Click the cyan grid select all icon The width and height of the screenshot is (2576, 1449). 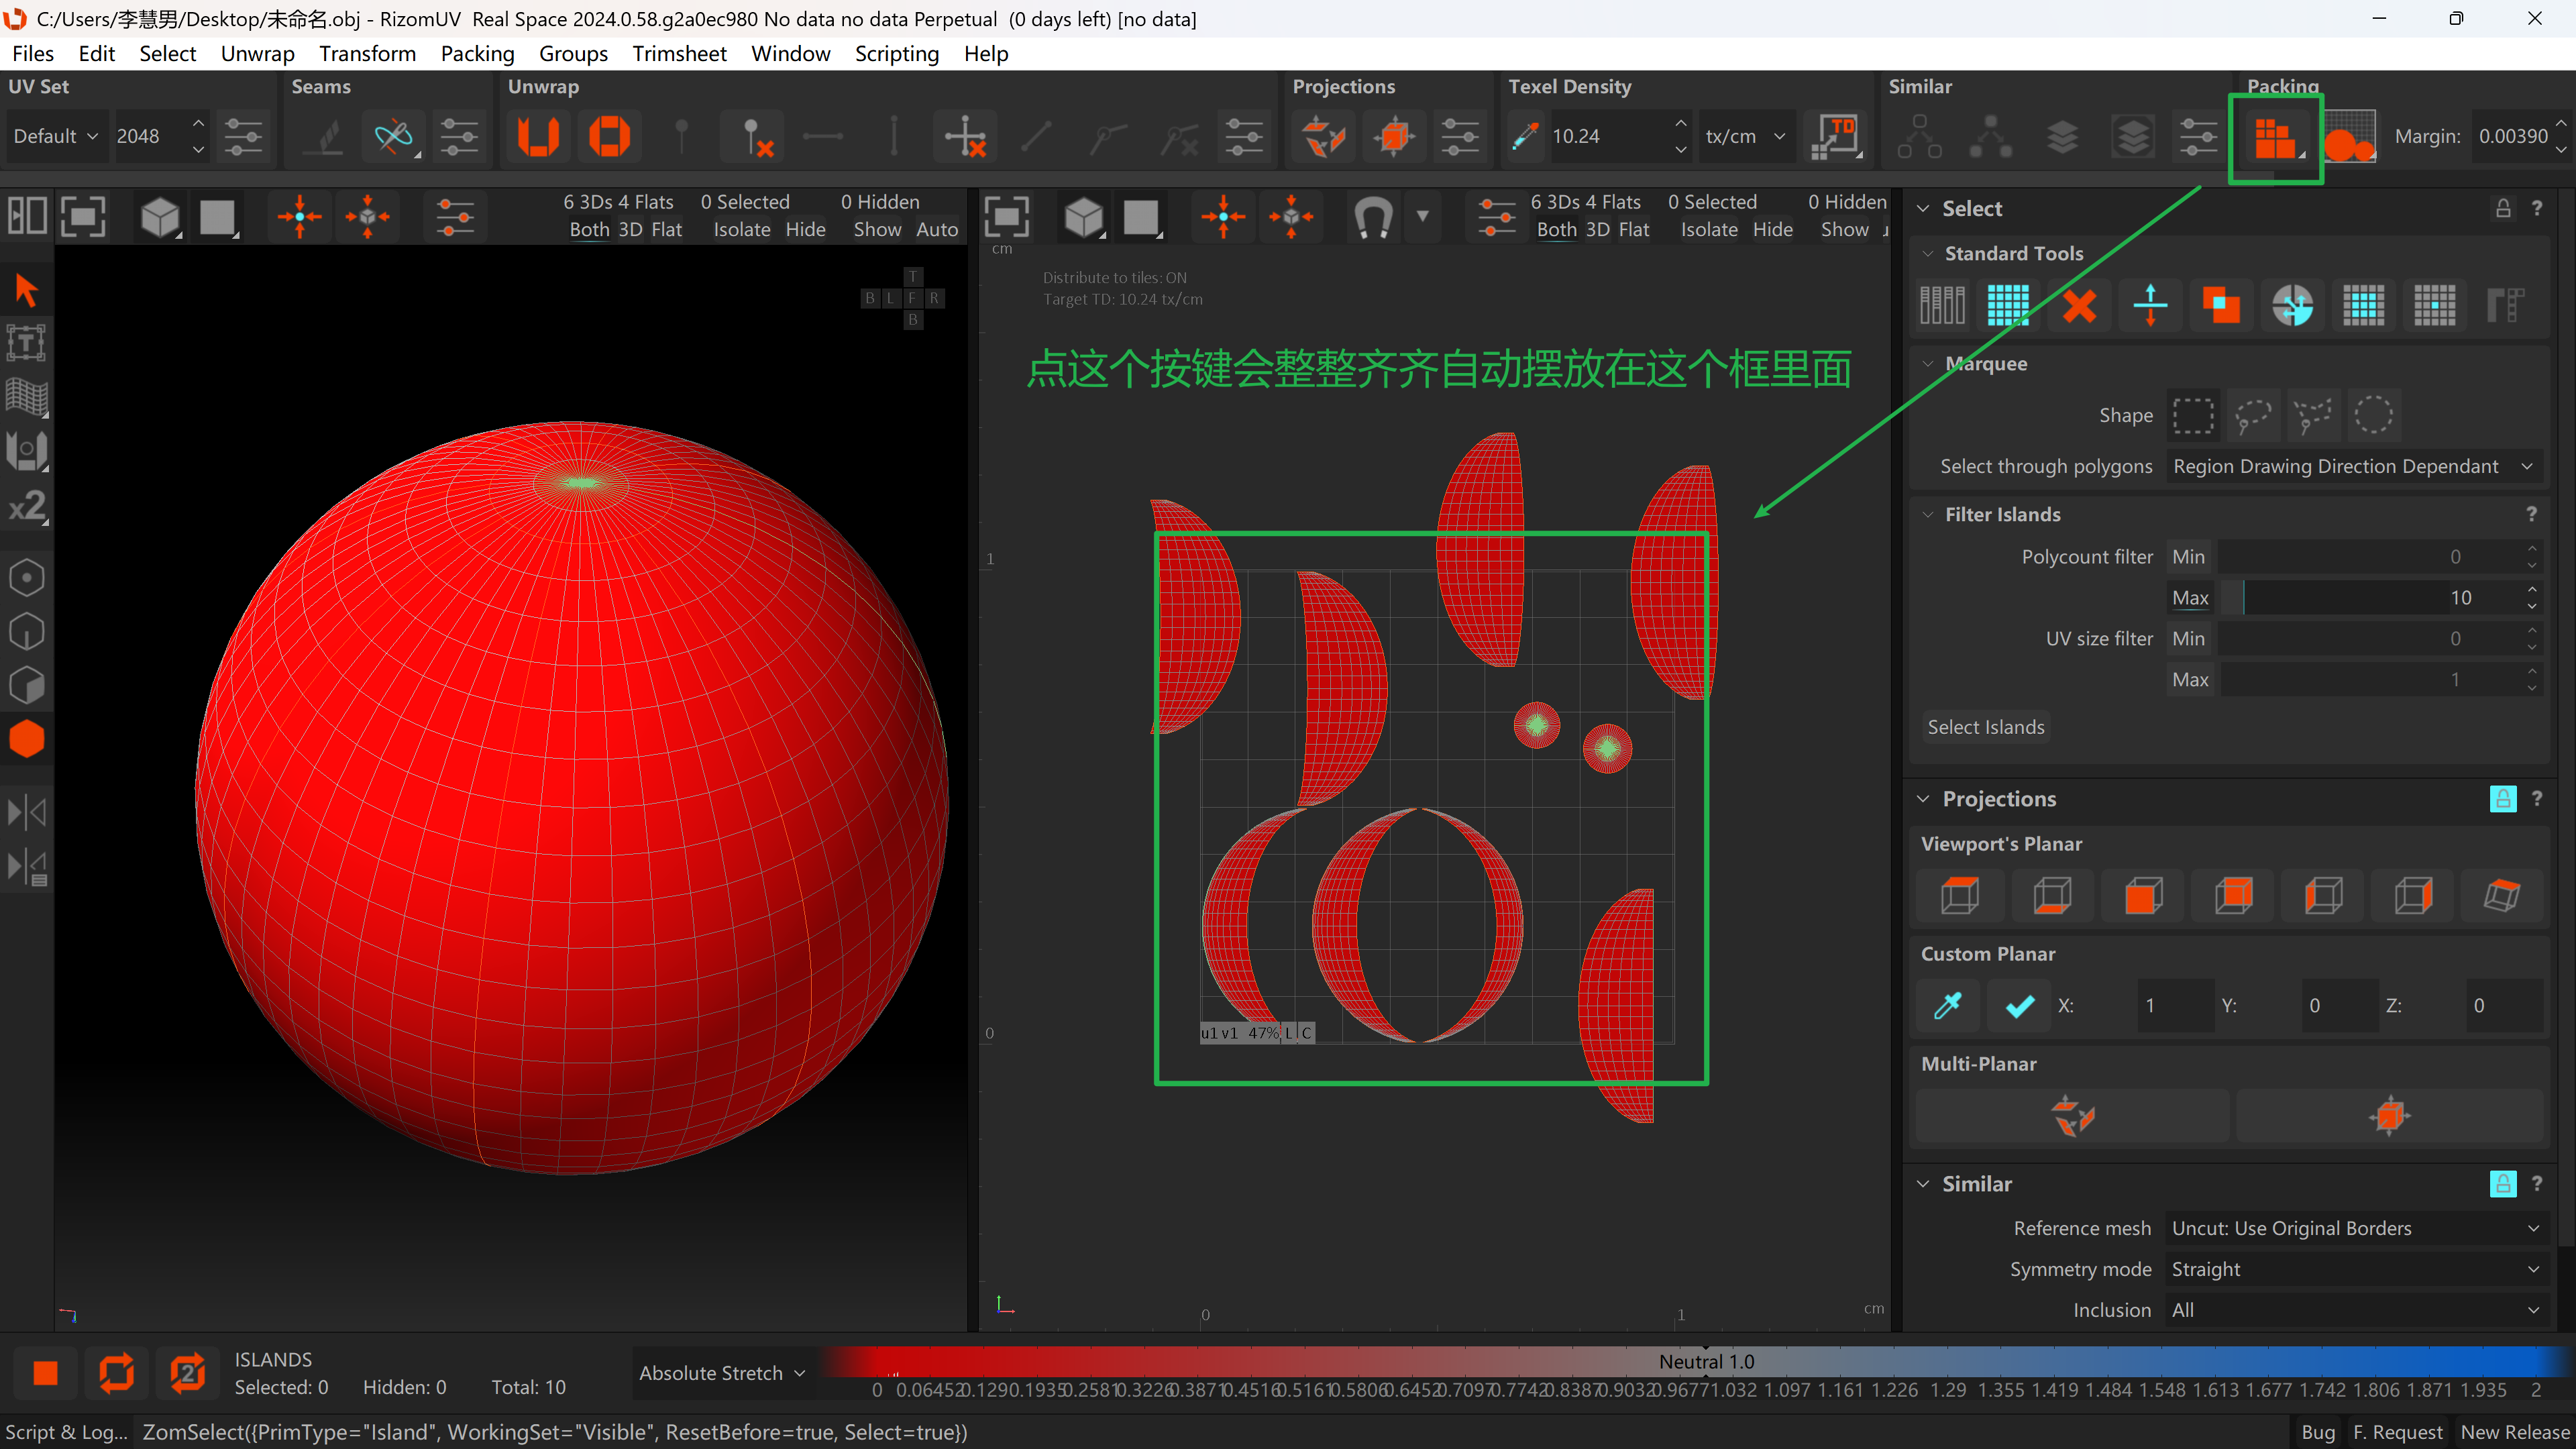(x=2008, y=305)
